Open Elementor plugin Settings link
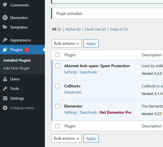Screen dimensions: 163x147 point(71,112)
